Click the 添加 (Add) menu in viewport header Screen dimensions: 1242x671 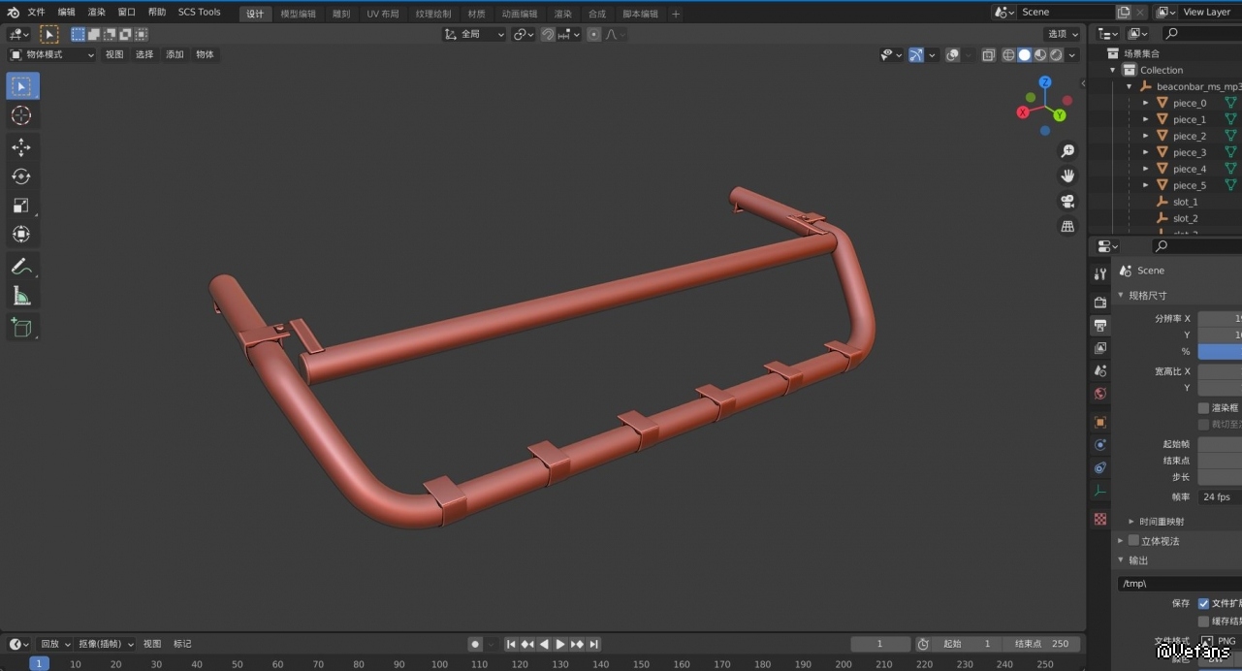click(175, 54)
